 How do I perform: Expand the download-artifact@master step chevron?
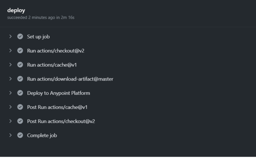(x=11, y=79)
